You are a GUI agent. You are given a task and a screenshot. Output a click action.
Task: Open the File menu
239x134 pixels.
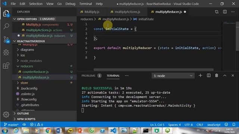13,4
